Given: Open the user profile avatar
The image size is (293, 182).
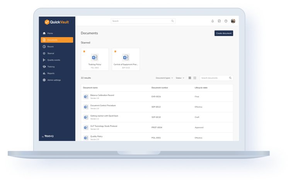Looking at the screenshot, I should pos(233,21).
